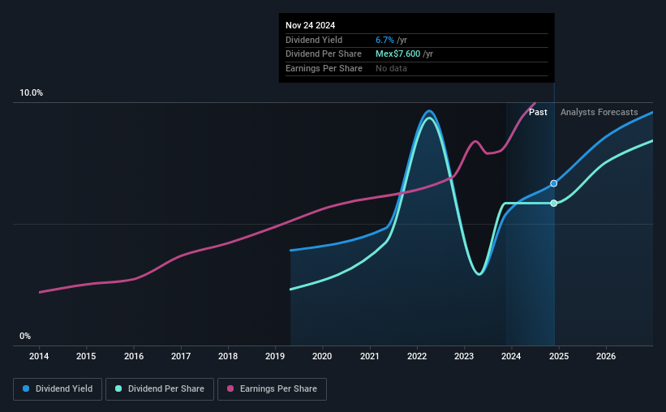666x412 pixels.
Task: Toggle the Dividend Yield legend button
Action: point(58,389)
